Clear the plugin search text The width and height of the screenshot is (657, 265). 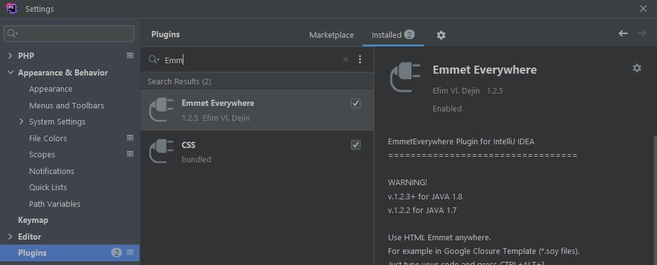(x=346, y=60)
